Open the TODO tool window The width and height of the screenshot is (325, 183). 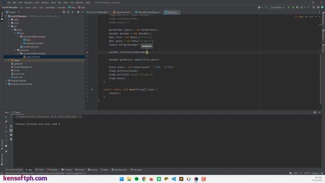[x=40, y=170]
